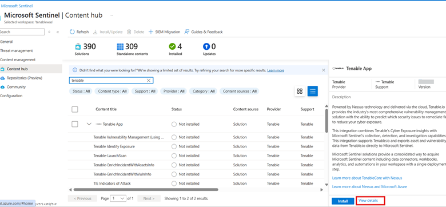This screenshot has height=207, width=446.
Task: Click status circle for Tenable-LaunchScan
Action: click(174, 156)
